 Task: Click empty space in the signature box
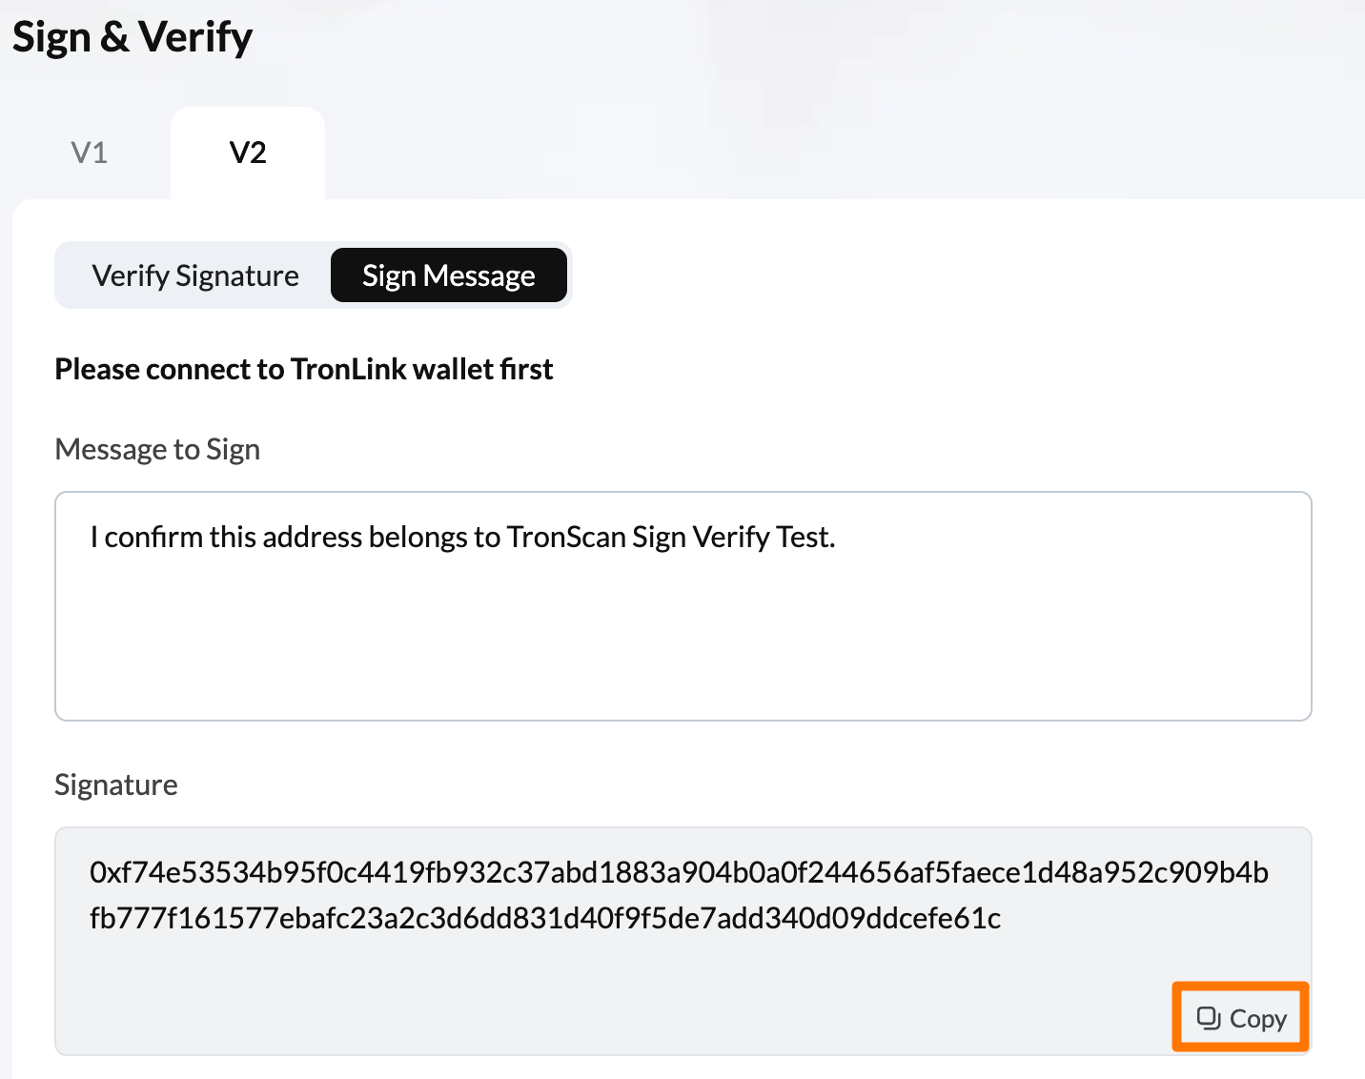tap(610, 1001)
